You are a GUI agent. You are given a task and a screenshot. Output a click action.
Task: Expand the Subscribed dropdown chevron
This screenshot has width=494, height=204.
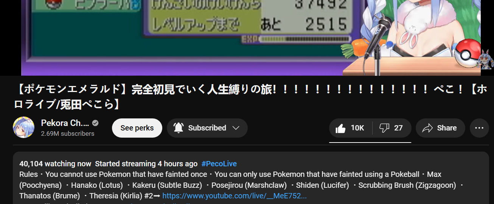tap(236, 128)
